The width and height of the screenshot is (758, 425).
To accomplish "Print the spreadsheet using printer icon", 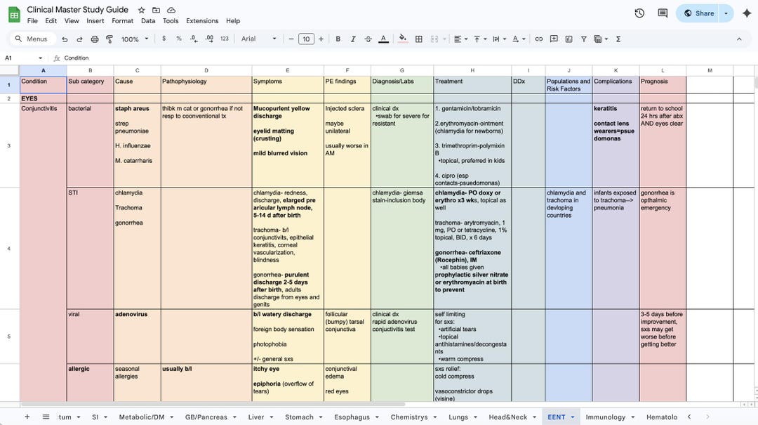I will click(x=95, y=39).
